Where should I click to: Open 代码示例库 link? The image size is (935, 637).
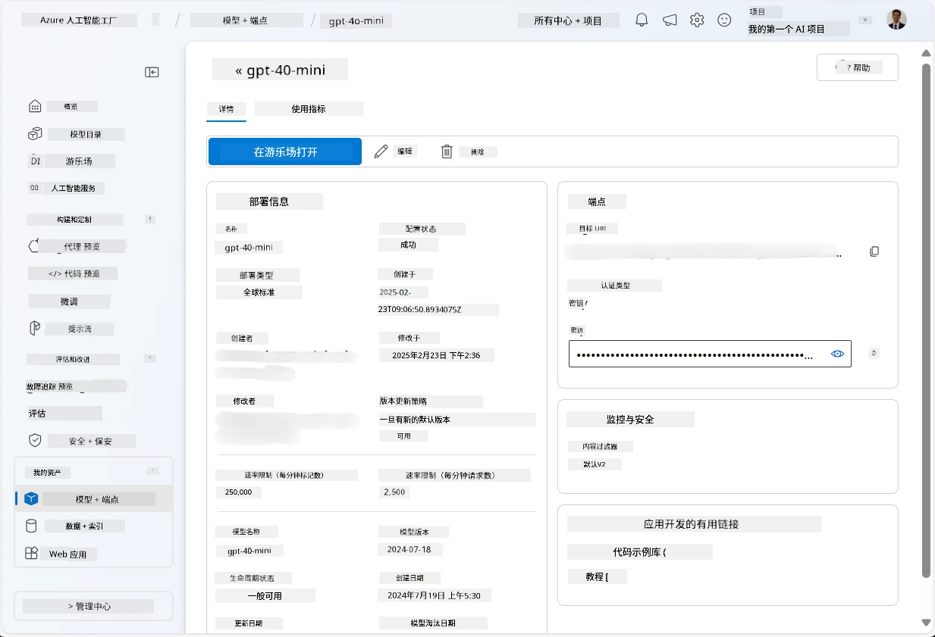coord(640,552)
